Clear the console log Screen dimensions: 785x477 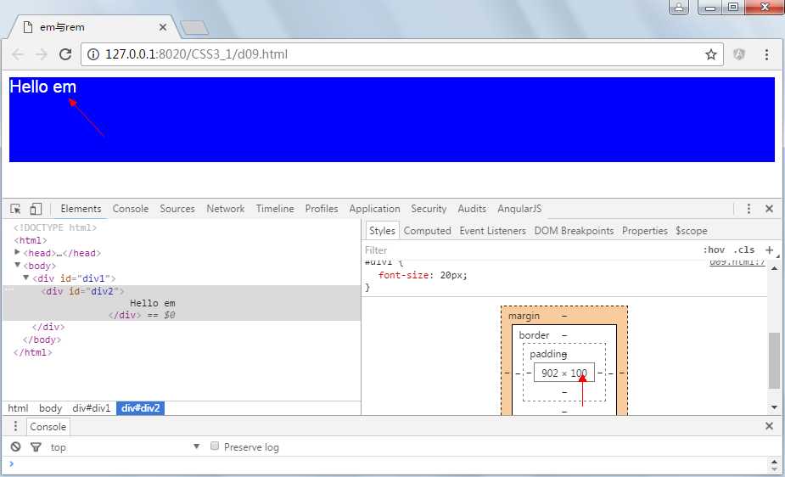tap(16, 446)
